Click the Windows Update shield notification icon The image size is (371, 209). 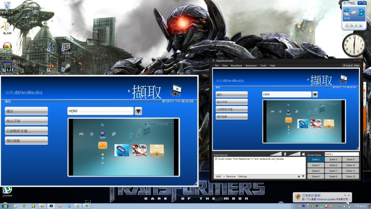[298, 197]
